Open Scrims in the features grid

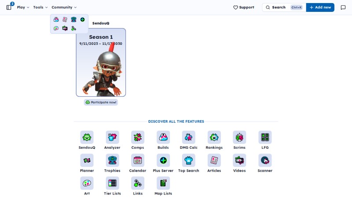pos(239,140)
